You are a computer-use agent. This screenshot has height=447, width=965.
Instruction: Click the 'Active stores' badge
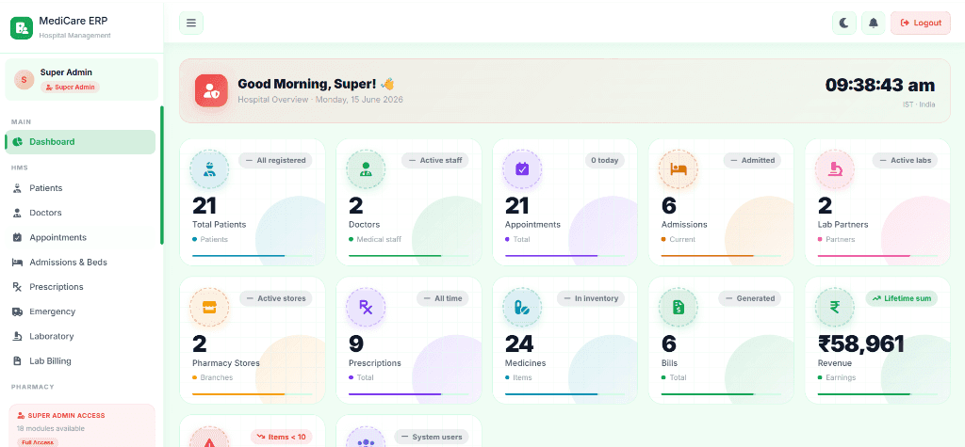276,299
